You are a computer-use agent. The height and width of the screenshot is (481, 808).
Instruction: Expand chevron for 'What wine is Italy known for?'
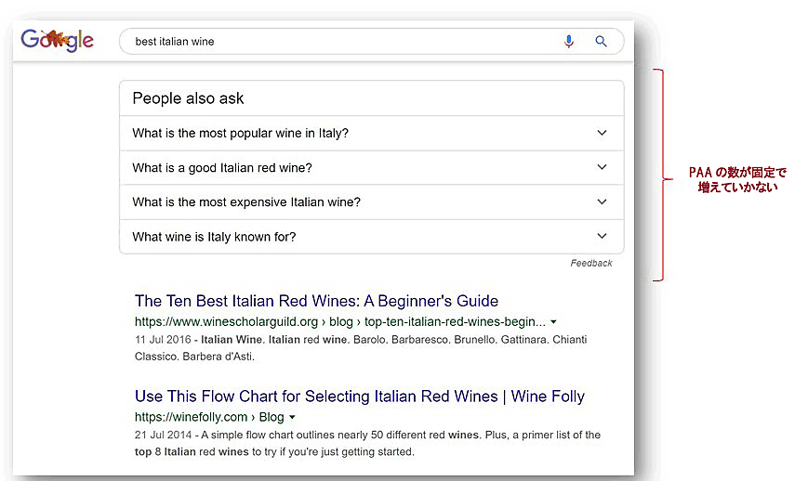pos(602,236)
